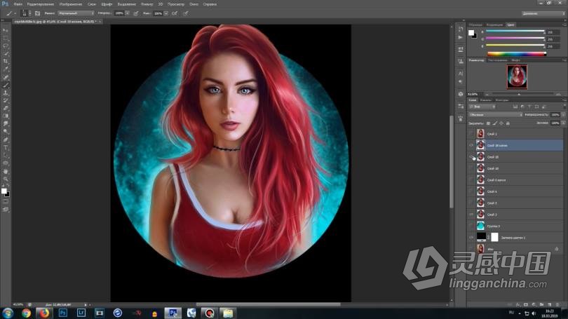
Task: Toggle visibility of the turquoise group layer
Action: [x=471, y=226]
